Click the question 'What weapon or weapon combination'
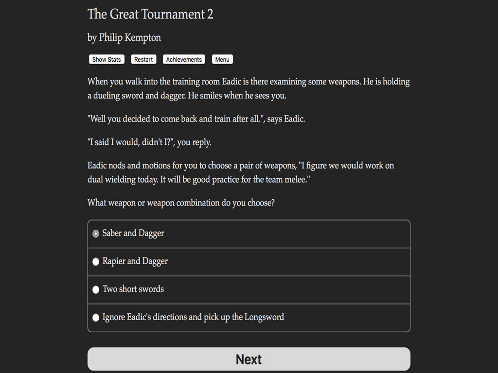 [181, 203]
